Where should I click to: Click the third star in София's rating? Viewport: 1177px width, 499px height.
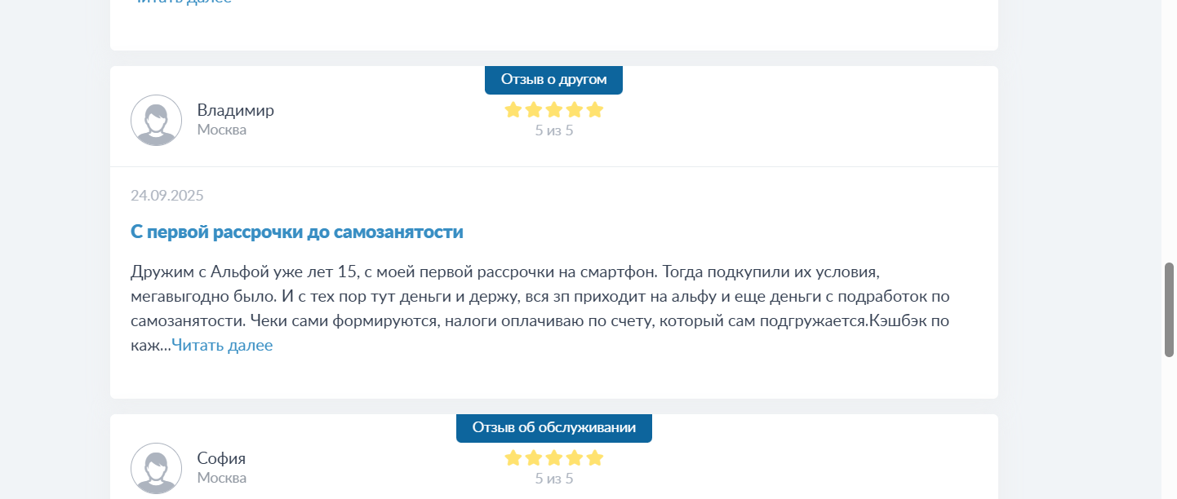click(x=554, y=458)
